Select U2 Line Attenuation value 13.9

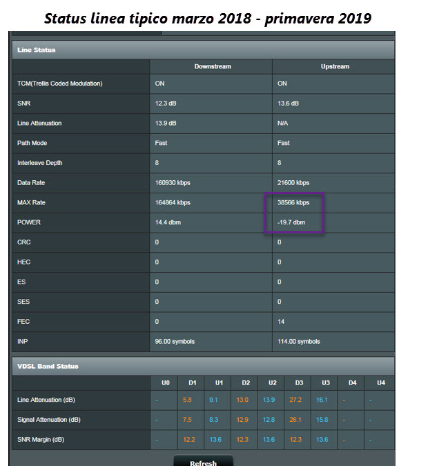(x=269, y=400)
